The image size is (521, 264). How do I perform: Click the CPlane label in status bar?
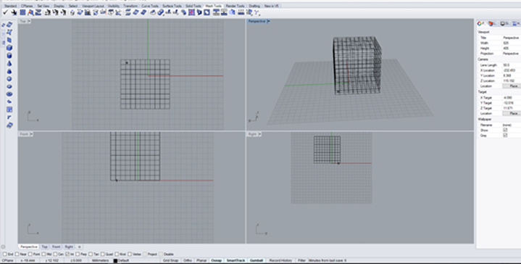[7, 260]
